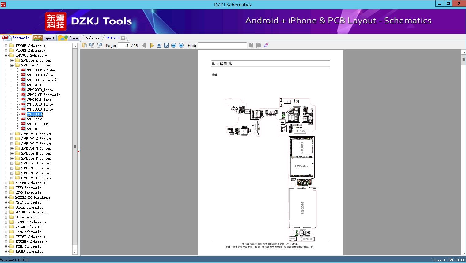This screenshot has height=263, width=466.
Task: Open SM-C900 Schematic PDF
Action: click(43, 80)
